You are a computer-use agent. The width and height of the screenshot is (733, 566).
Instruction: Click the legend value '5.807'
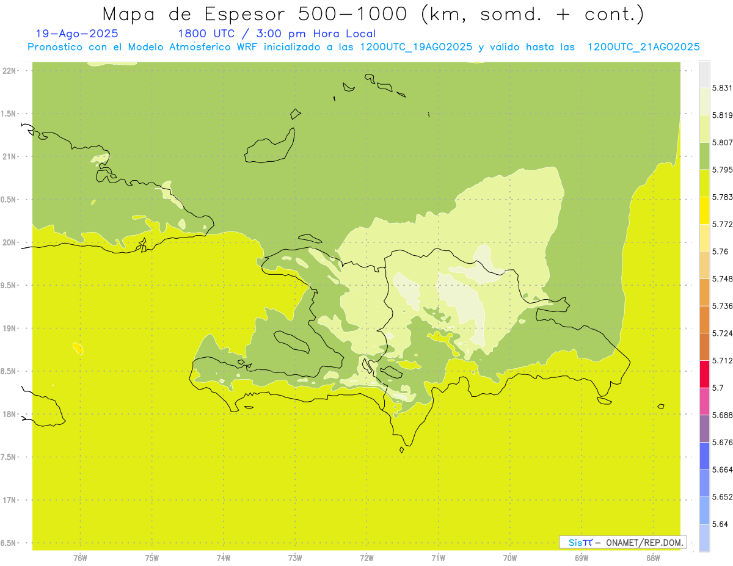click(722, 143)
